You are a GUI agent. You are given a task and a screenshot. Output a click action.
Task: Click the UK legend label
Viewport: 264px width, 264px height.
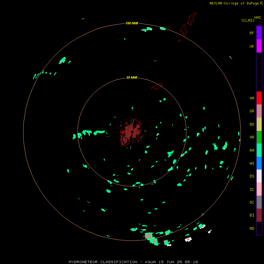(252, 46)
